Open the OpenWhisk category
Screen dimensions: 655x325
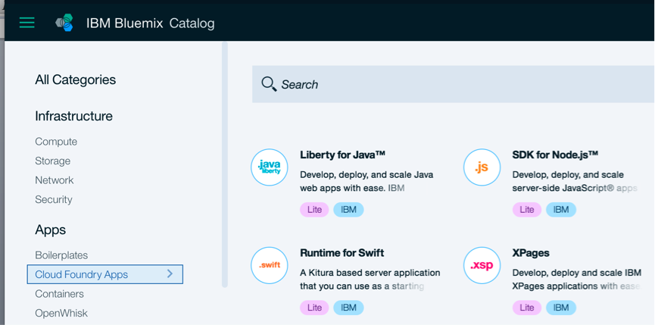61,313
